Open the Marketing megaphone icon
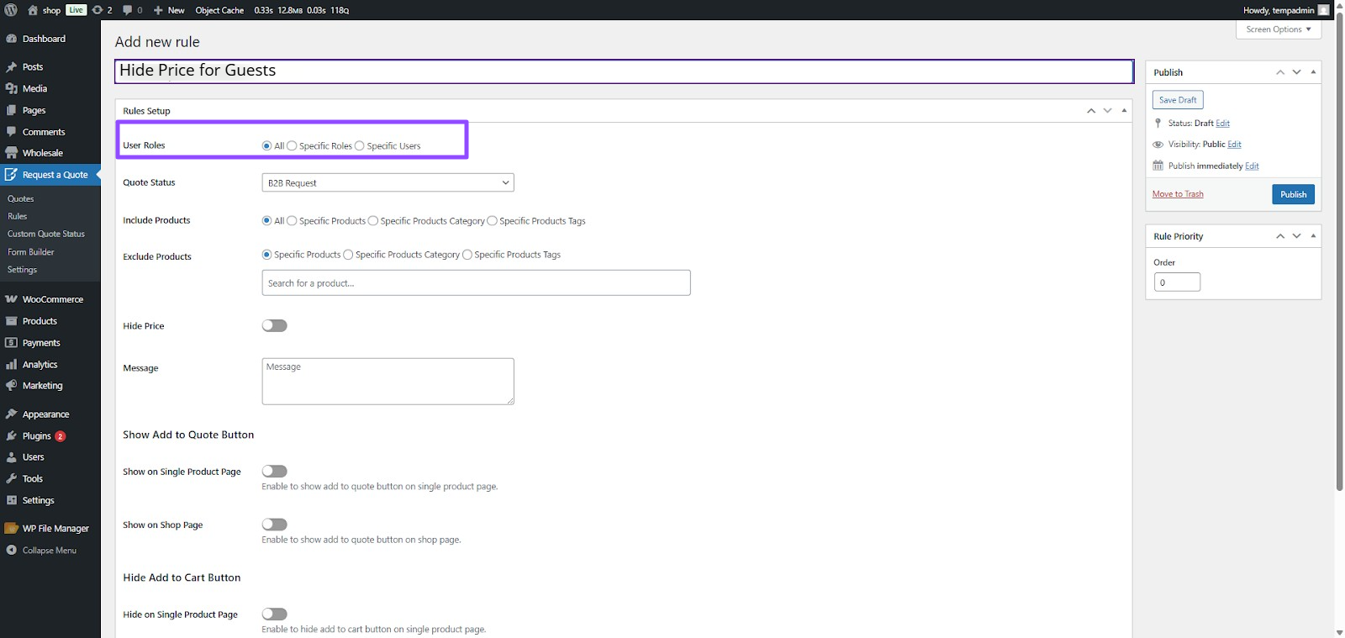Image resolution: width=1345 pixels, height=638 pixels. click(11, 386)
